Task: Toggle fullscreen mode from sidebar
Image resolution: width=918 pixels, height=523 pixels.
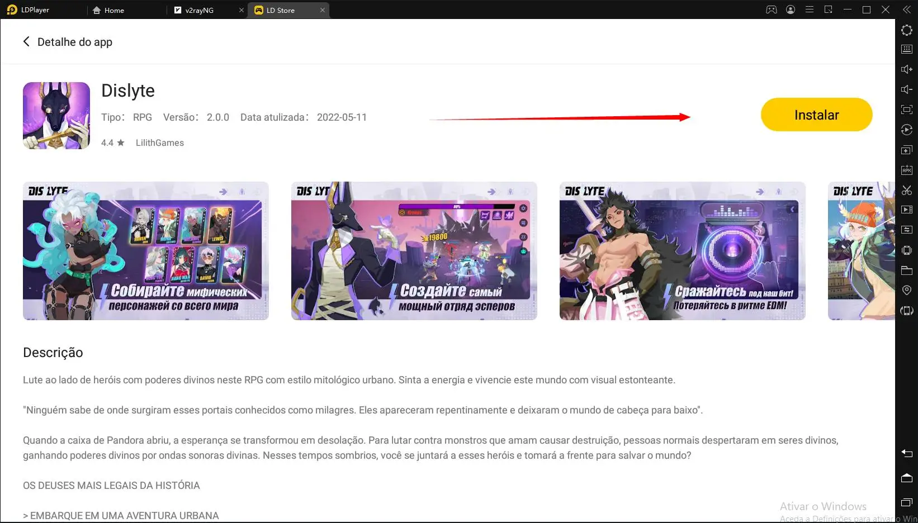Action: [907, 110]
